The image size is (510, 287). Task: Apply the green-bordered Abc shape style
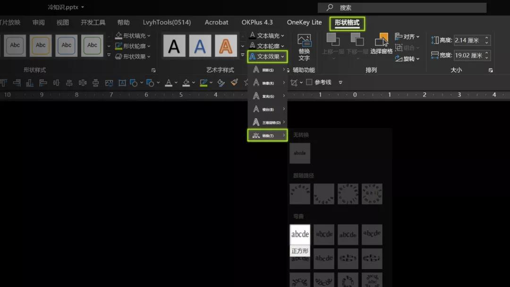point(92,45)
